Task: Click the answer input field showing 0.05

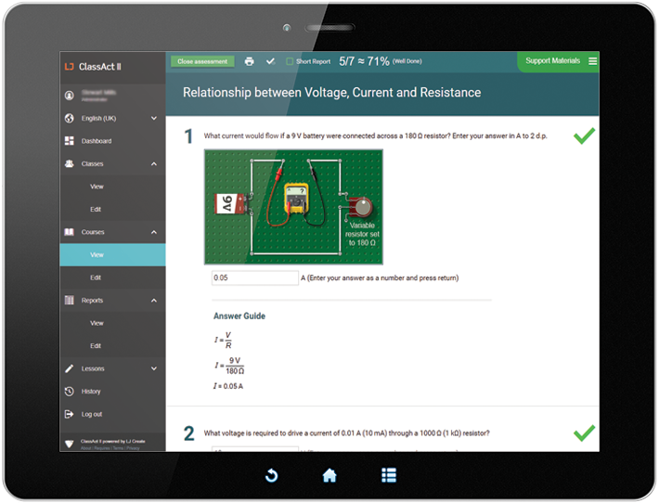Action: 254,277
